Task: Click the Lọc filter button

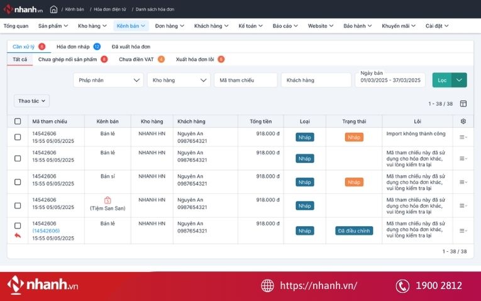Action: click(x=442, y=80)
